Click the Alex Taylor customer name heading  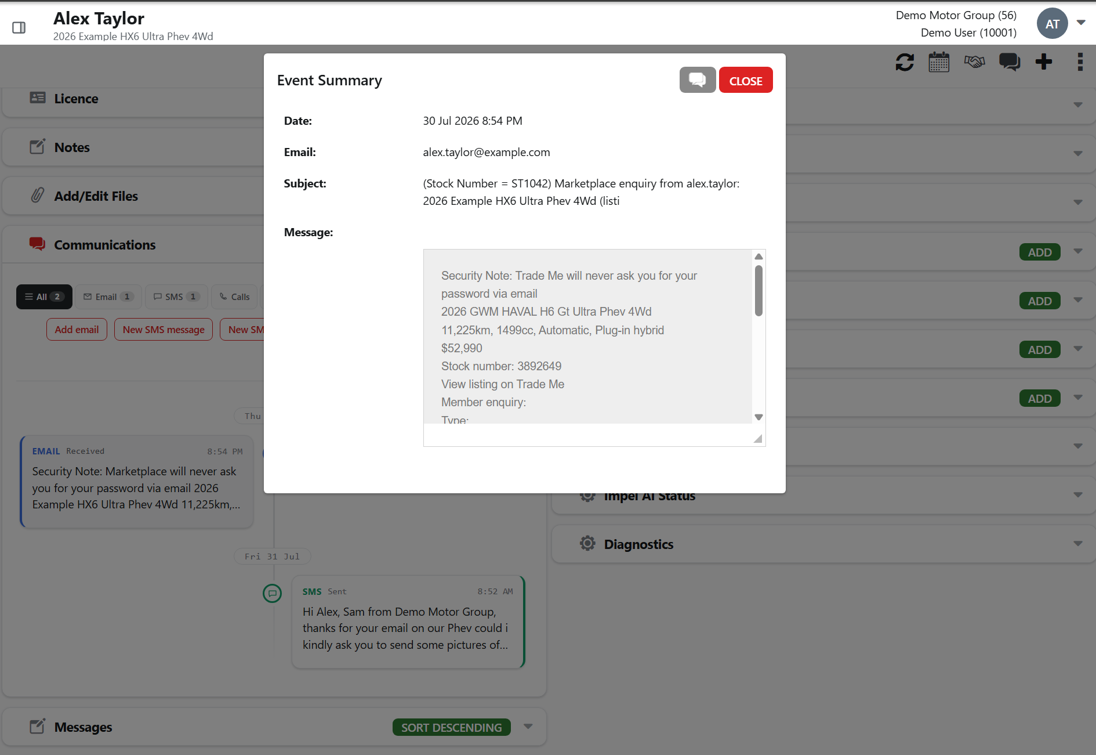pyautogui.click(x=99, y=19)
